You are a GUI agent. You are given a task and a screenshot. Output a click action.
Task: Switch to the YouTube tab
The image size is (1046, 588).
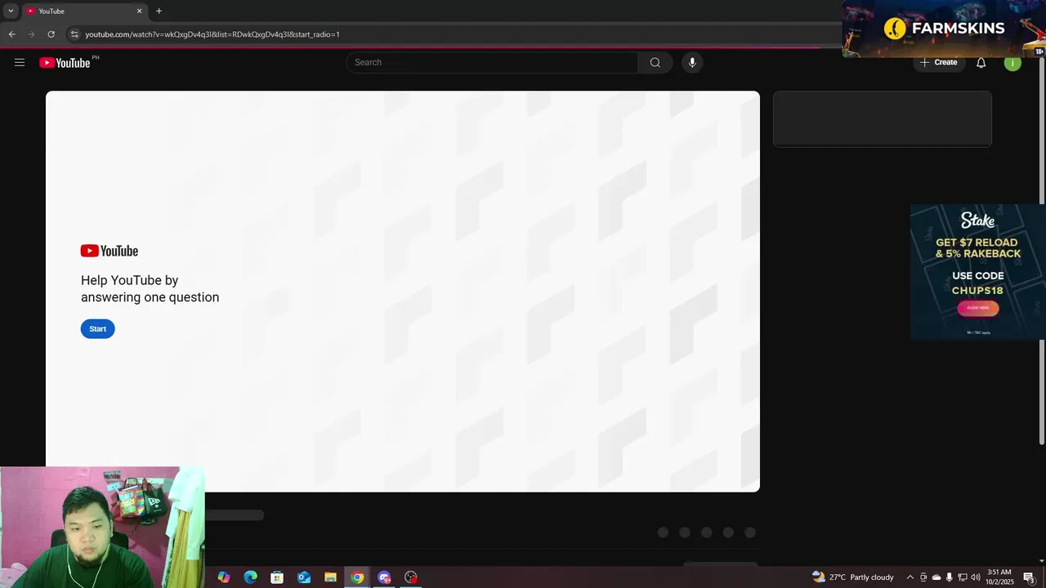click(83, 11)
